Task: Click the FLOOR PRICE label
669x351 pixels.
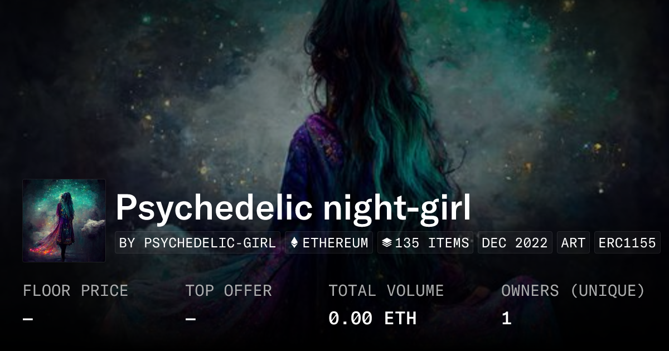Action: [x=75, y=291]
